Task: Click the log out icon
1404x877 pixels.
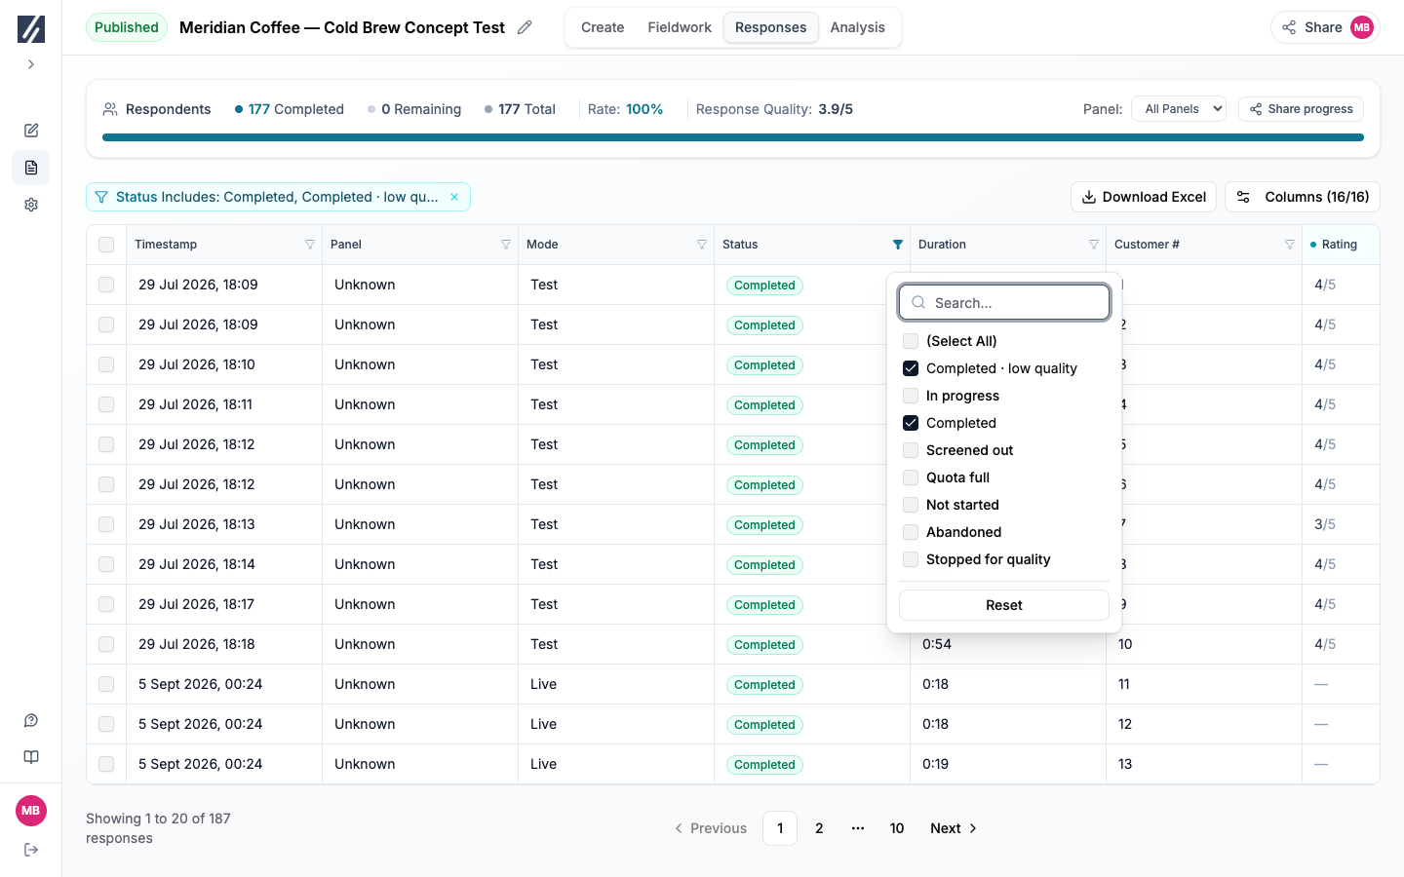Action: click(x=31, y=850)
